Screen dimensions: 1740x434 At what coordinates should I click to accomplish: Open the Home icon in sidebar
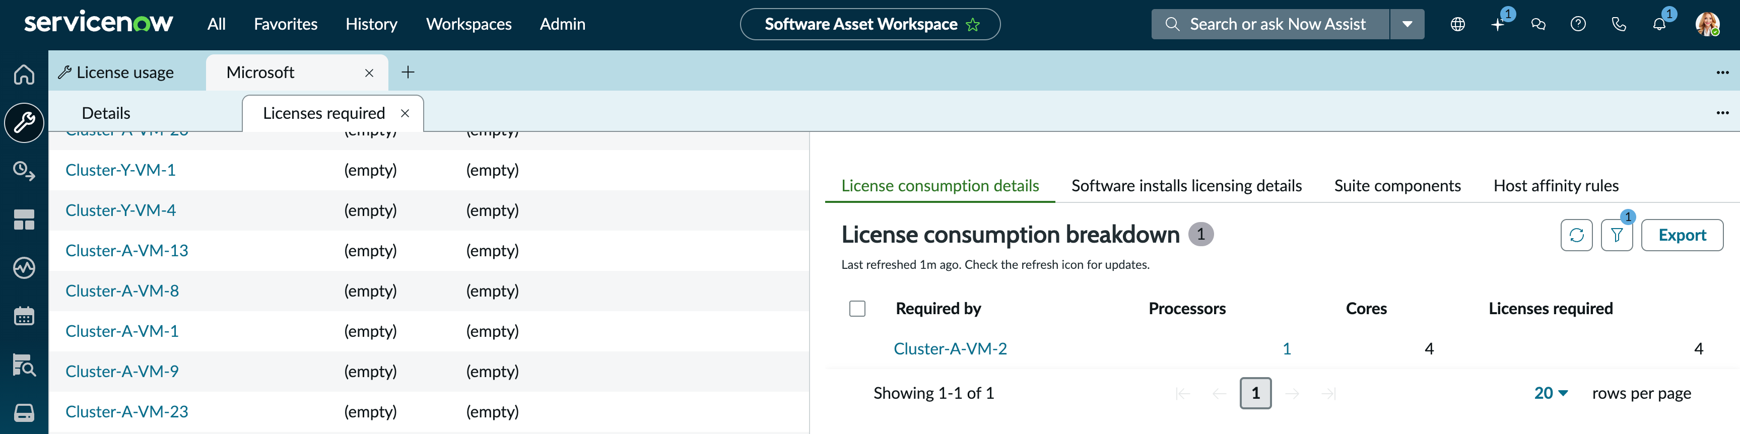[24, 74]
